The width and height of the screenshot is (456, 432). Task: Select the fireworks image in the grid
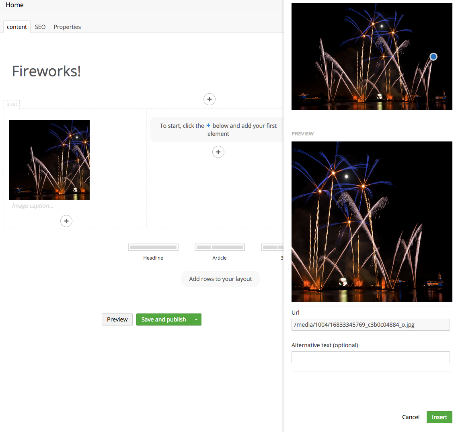(x=49, y=160)
